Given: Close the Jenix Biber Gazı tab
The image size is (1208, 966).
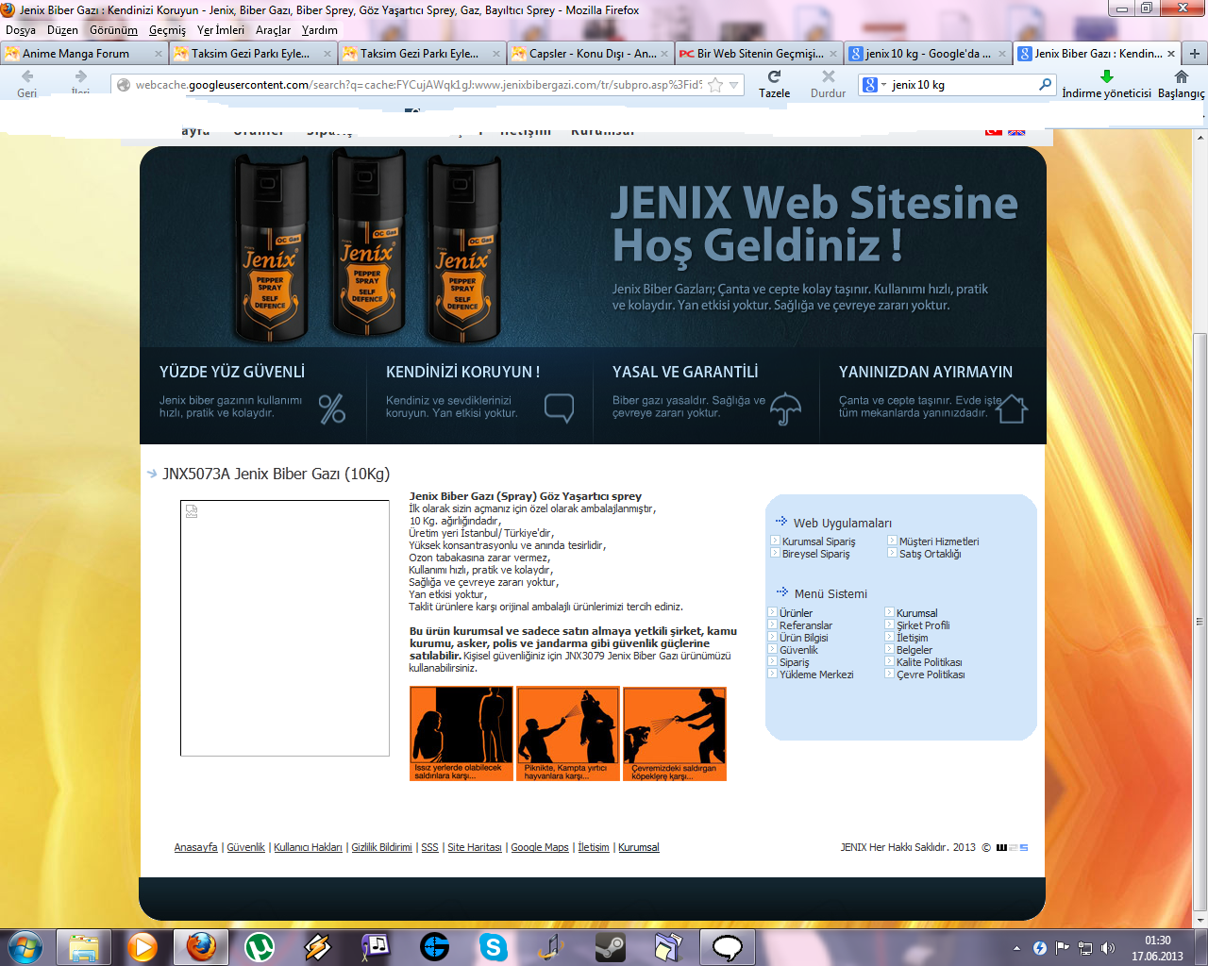Looking at the screenshot, I should pos(1171,54).
